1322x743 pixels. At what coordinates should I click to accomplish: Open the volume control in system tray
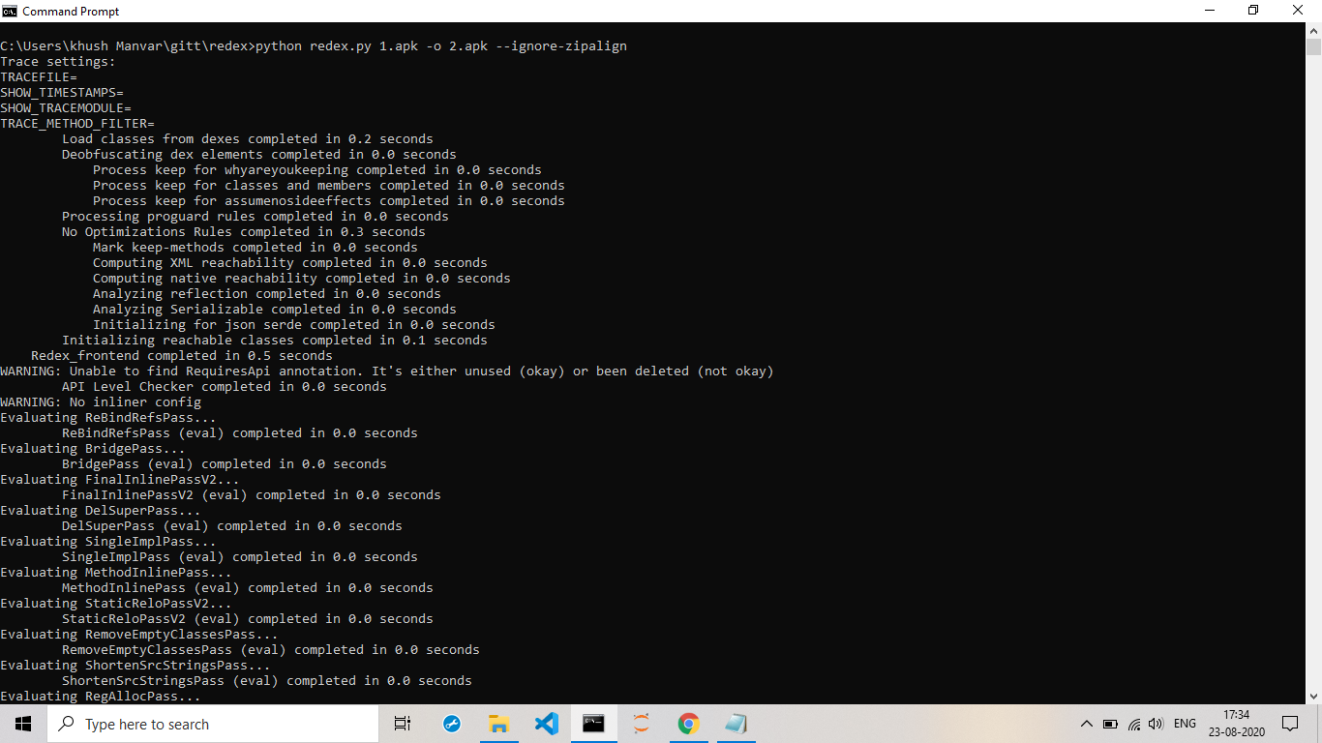(x=1156, y=723)
